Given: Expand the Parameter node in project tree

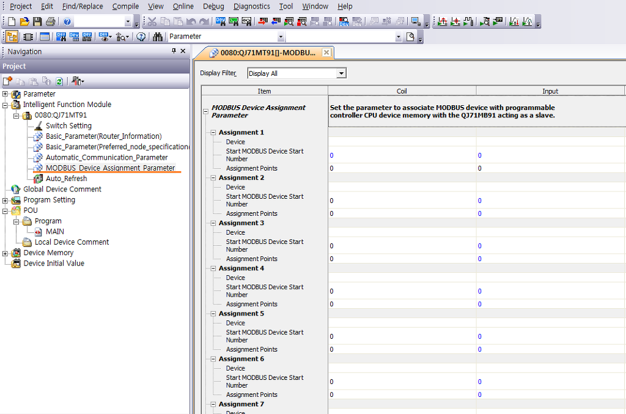Looking at the screenshot, I should point(6,94).
